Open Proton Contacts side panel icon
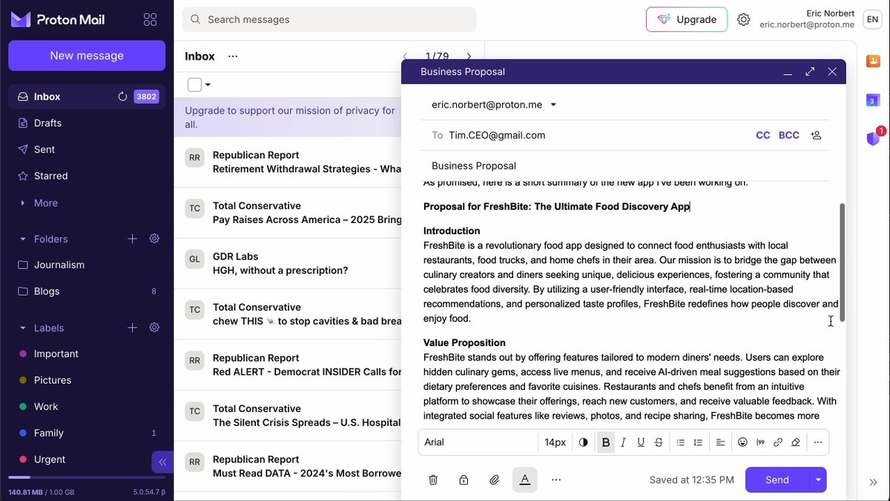This screenshot has width=890, height=501. click(x=873, y=61)
